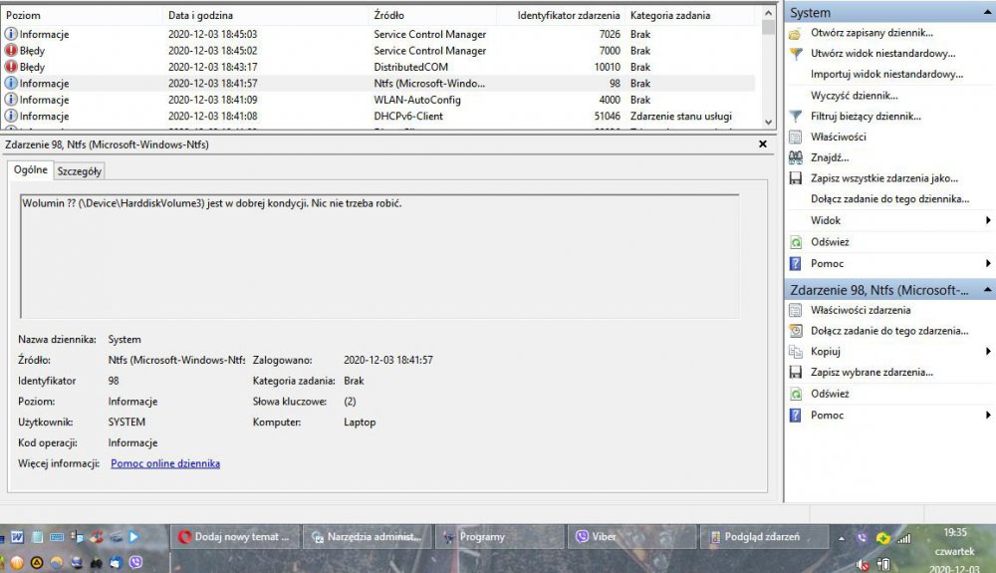
Task: Click the open saved log folder icon
Action: pos(795,33)
